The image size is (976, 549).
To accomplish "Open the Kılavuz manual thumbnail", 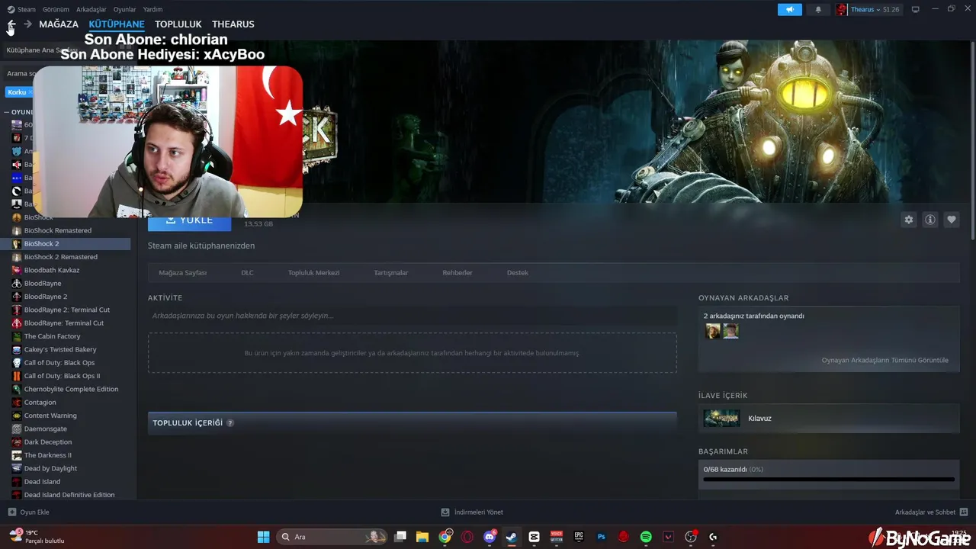I will 721,418.
